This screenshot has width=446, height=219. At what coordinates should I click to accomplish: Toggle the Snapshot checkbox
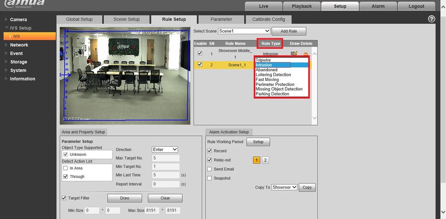click(x=209, y=178)
